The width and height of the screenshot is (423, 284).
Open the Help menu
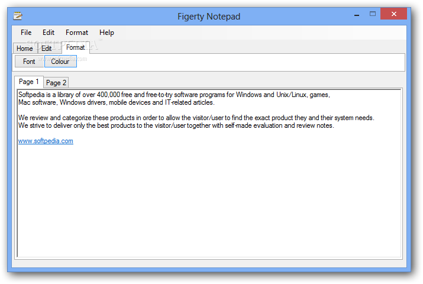coord(107,33)
